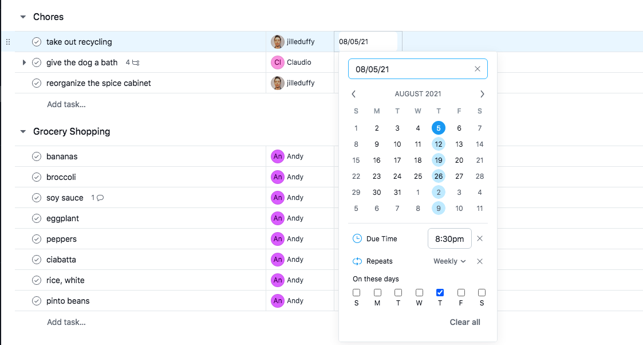Collapse the Grocery Shopping section
643x345 pixels.
(x=23, y=132)
